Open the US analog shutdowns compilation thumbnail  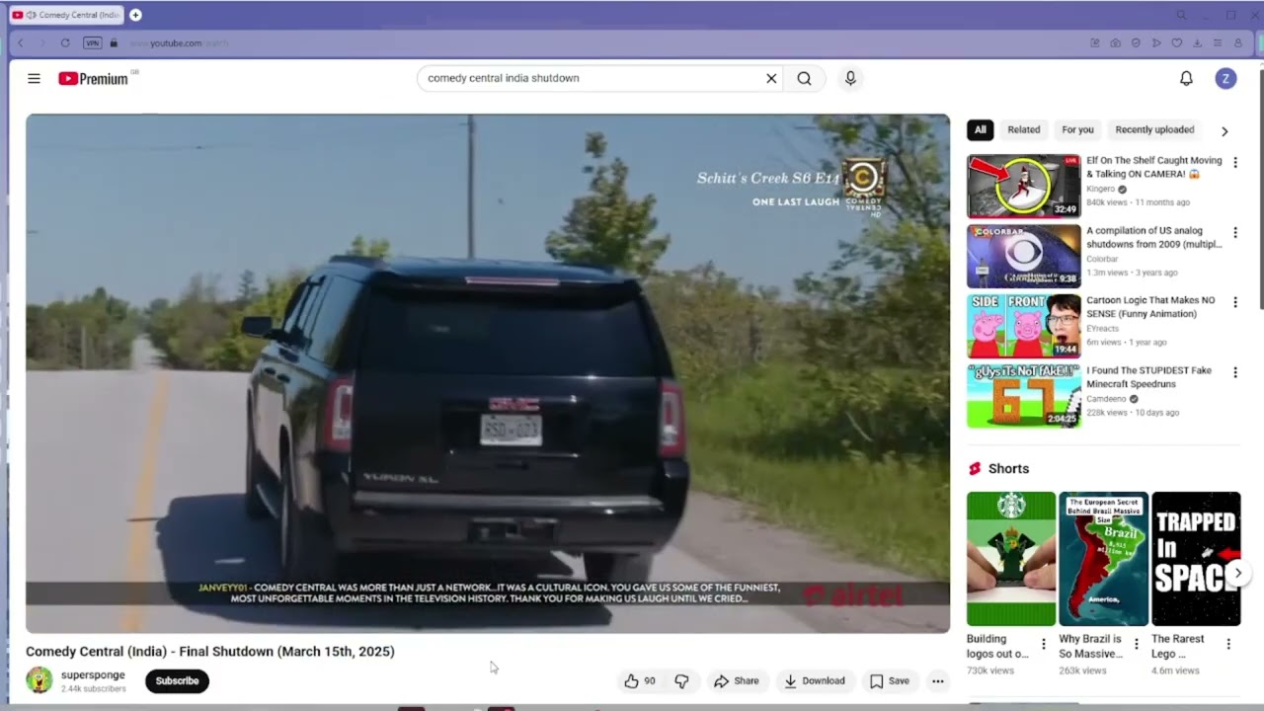click(1023, 256)
